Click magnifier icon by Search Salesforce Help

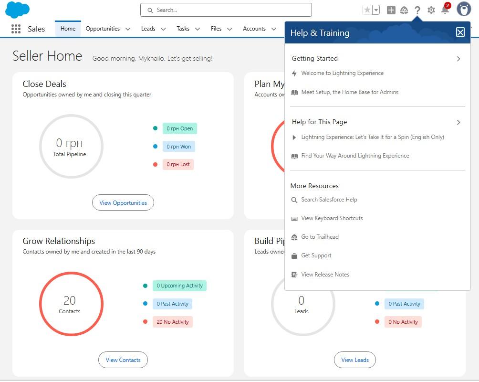294,200
